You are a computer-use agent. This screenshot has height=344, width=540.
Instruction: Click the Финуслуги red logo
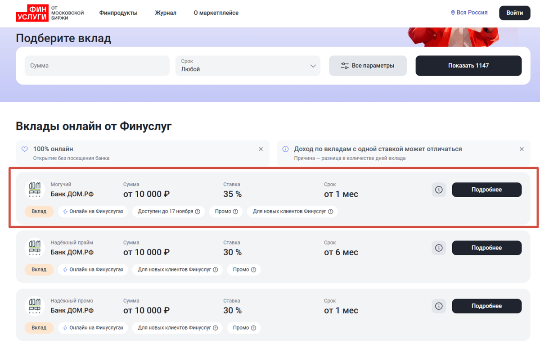tap(32, 13)
